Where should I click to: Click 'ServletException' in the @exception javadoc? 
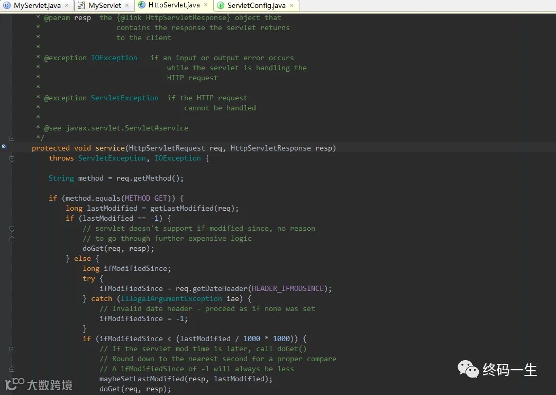(124, 98)
